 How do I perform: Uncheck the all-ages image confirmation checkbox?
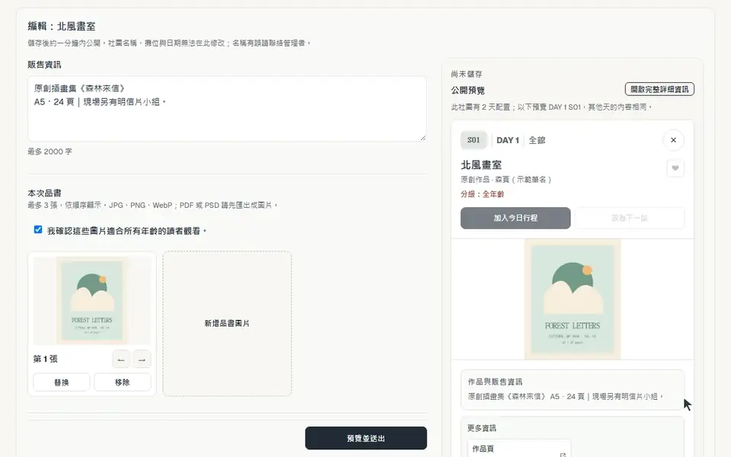38,229
